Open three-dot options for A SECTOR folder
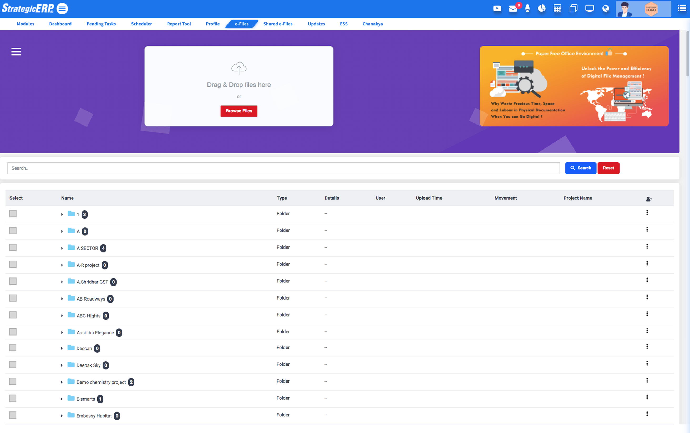The width and height of the screenshot is (690, 433). (x=647, y=246)
